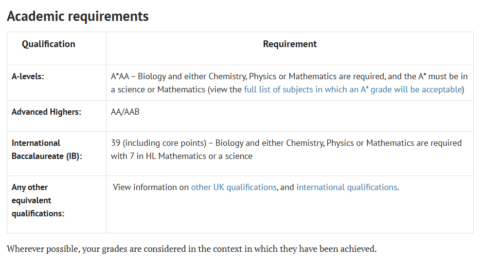Screen dimensions: 482x263
Task: Click the 39 (including core points) text
Action: pos(159,143)
